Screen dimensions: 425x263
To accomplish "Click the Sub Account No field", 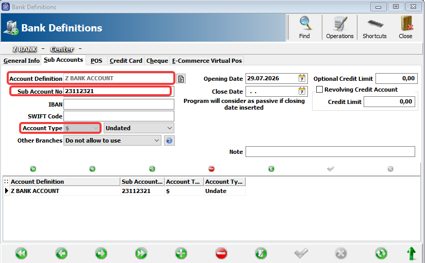I will 118,91.
